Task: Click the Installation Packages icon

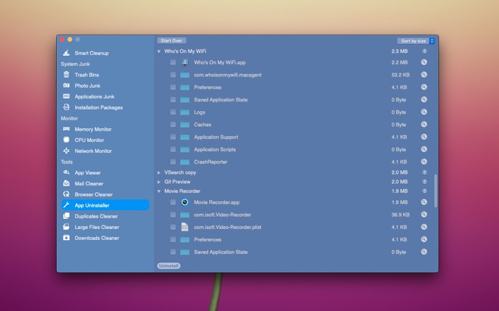Action: [x=66, y=107]
